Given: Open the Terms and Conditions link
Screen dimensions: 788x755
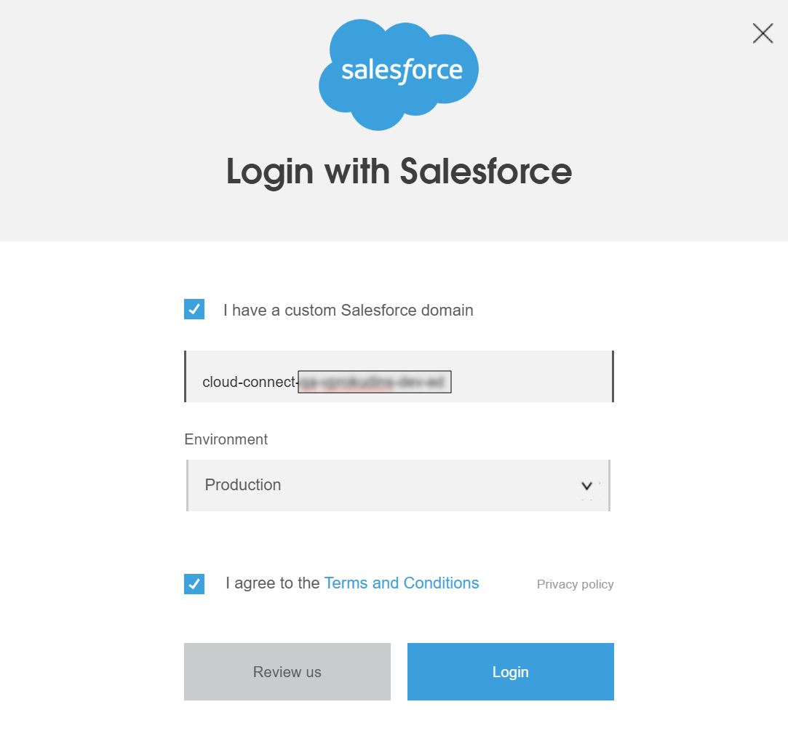Looking at the screenshot, I should 402,583.
